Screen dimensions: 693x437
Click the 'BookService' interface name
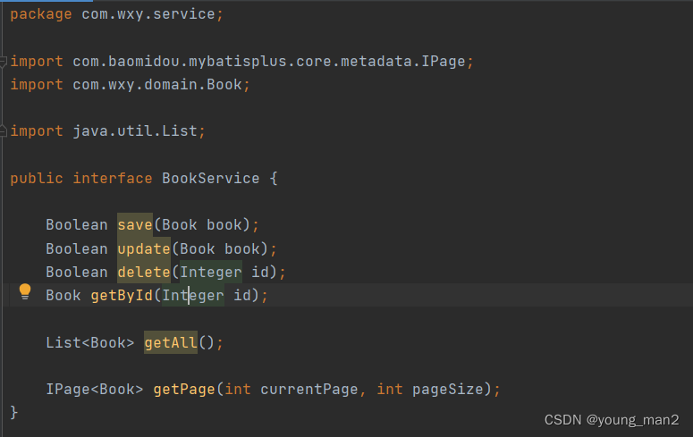tap(211, 179)
